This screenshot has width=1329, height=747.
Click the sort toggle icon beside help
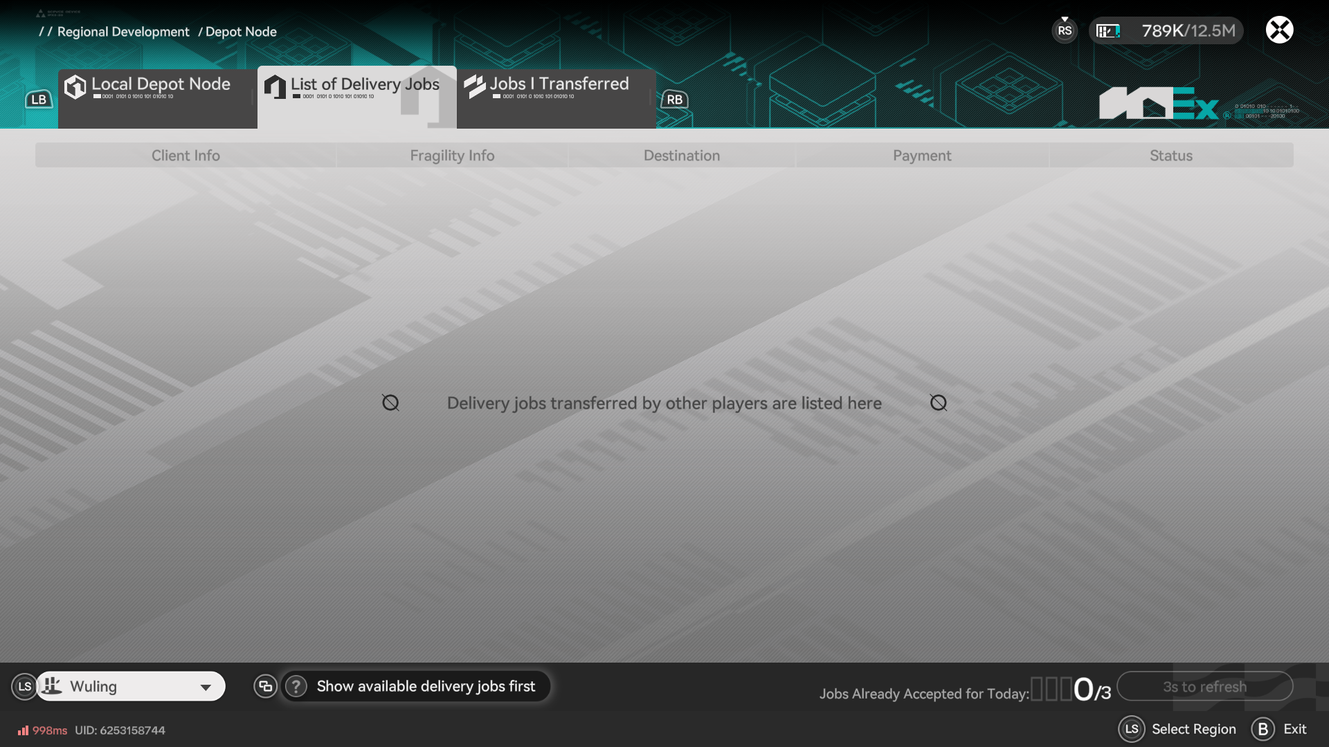pyautogui.click(x=265, y=686)
